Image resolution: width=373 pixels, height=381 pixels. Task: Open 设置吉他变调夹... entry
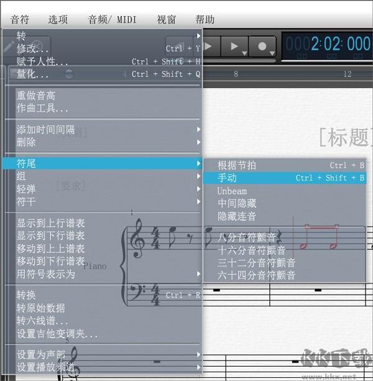(x=103, y=334)
